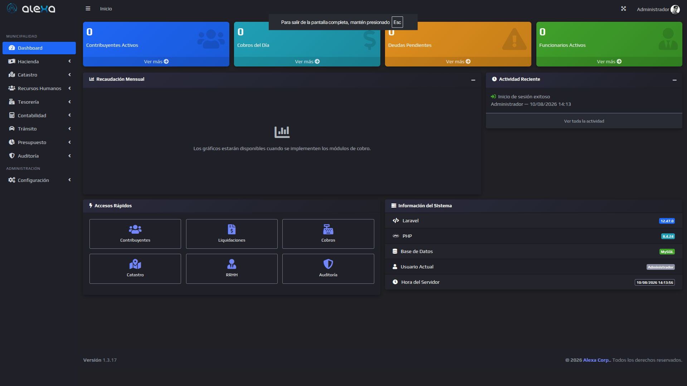
Task: Click the server time 10/08/2026 14:13:56 badge
Action: coord(655,282)
